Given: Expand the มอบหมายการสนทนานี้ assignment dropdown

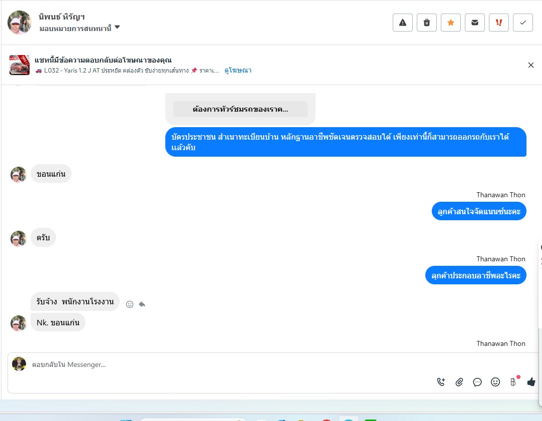Looking at the screenshot, I should tap(117, 28).
